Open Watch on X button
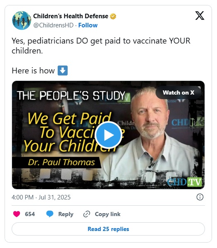Viewport: 217px width, 248px height. tap(178, 92)
